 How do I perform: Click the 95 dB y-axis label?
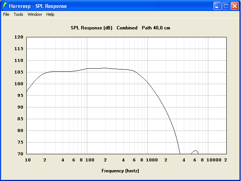pos(20,95)
